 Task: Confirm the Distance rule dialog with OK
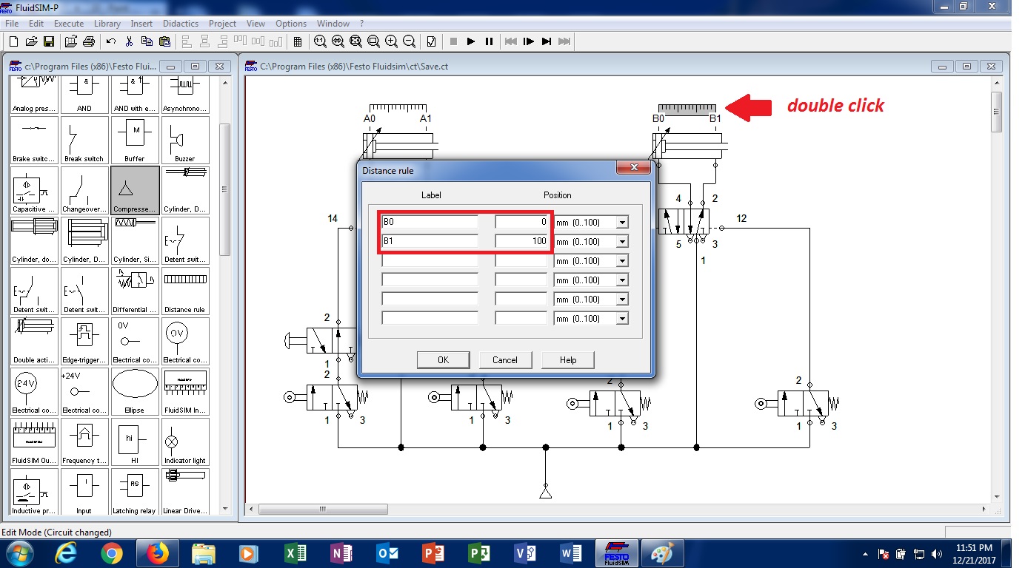tap(443, 360)
